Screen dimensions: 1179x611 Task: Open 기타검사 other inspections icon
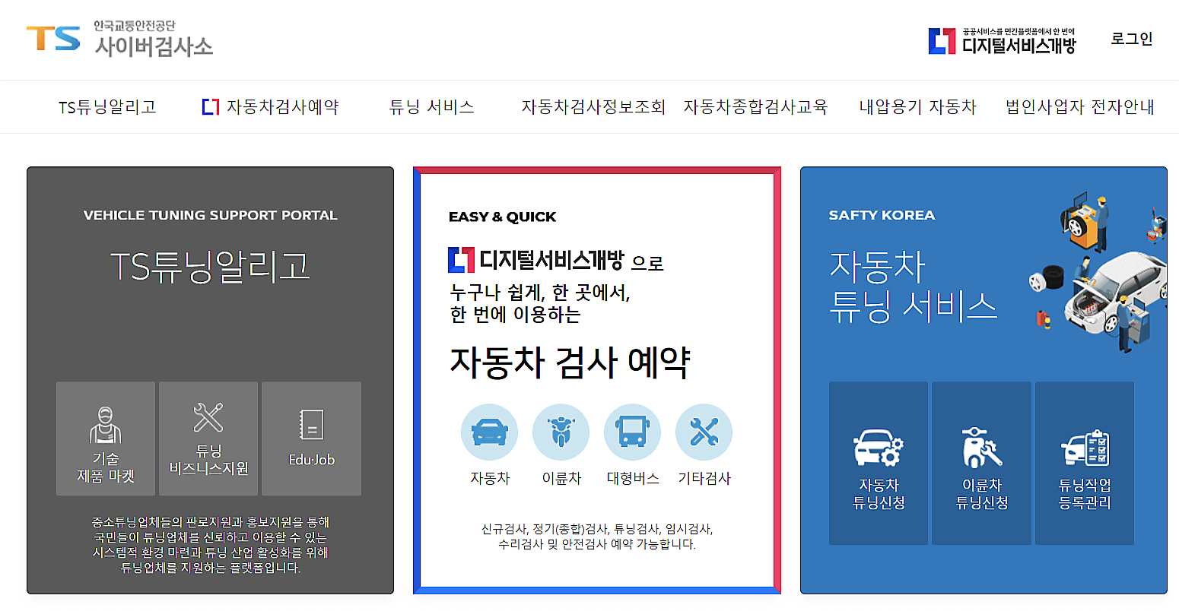click(704, 431)
